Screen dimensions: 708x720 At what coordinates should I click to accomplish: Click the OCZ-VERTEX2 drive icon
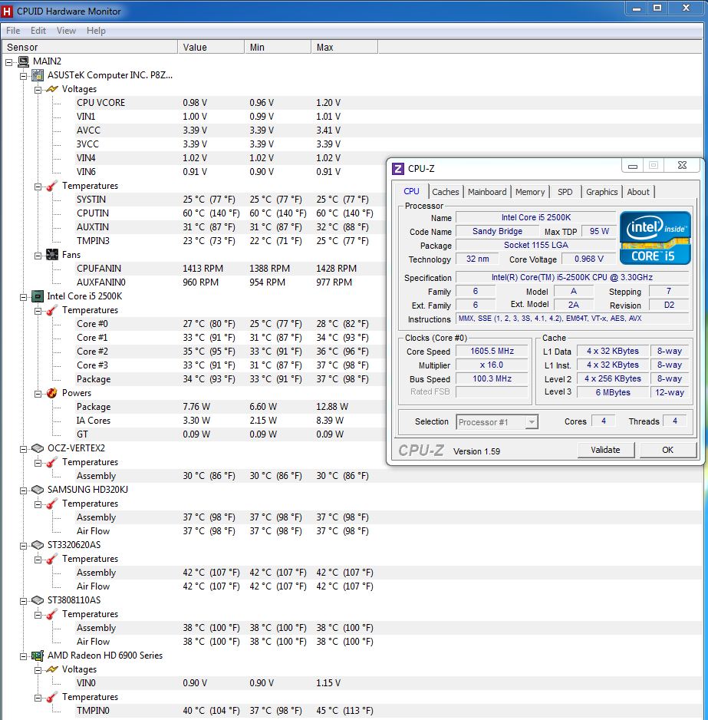[38, 448]
